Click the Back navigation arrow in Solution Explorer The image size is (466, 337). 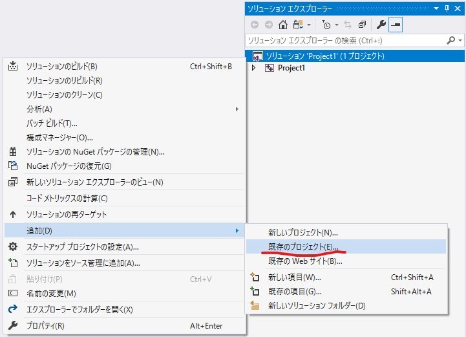255,25
